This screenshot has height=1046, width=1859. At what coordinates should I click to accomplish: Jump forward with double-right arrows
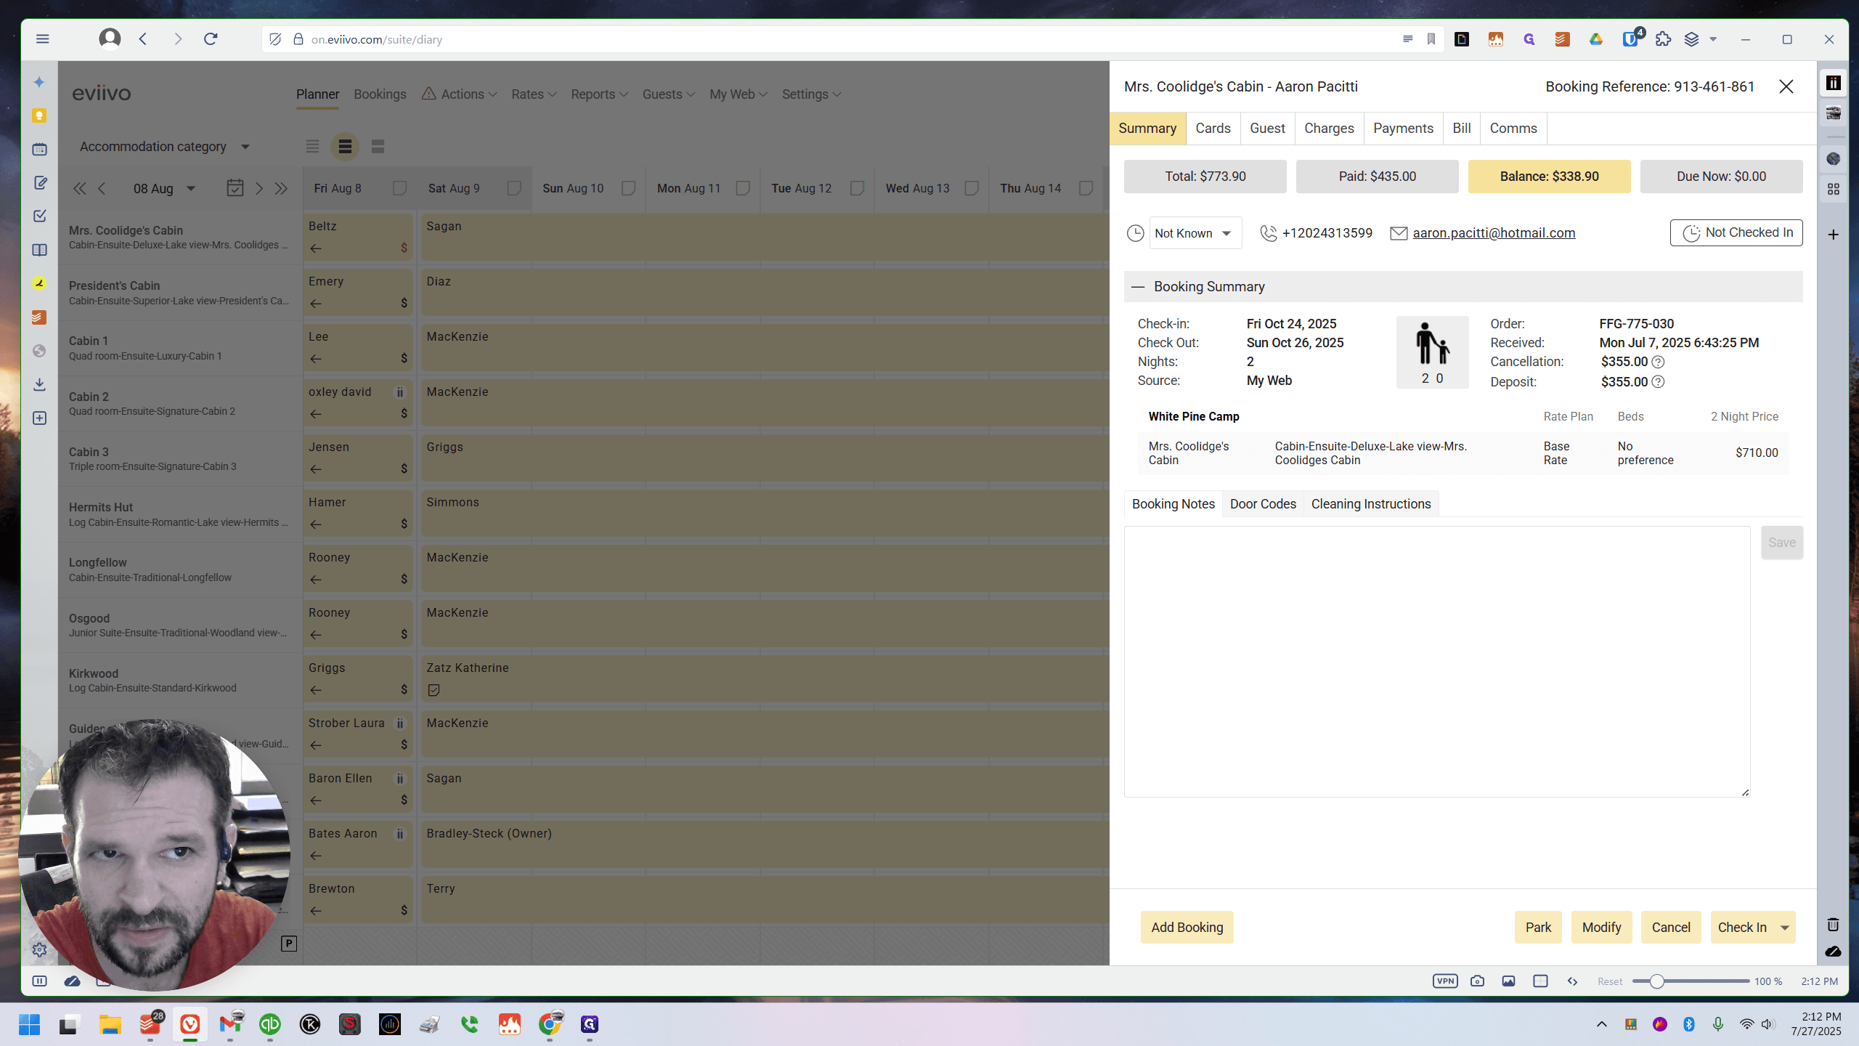tap(281, 189)
